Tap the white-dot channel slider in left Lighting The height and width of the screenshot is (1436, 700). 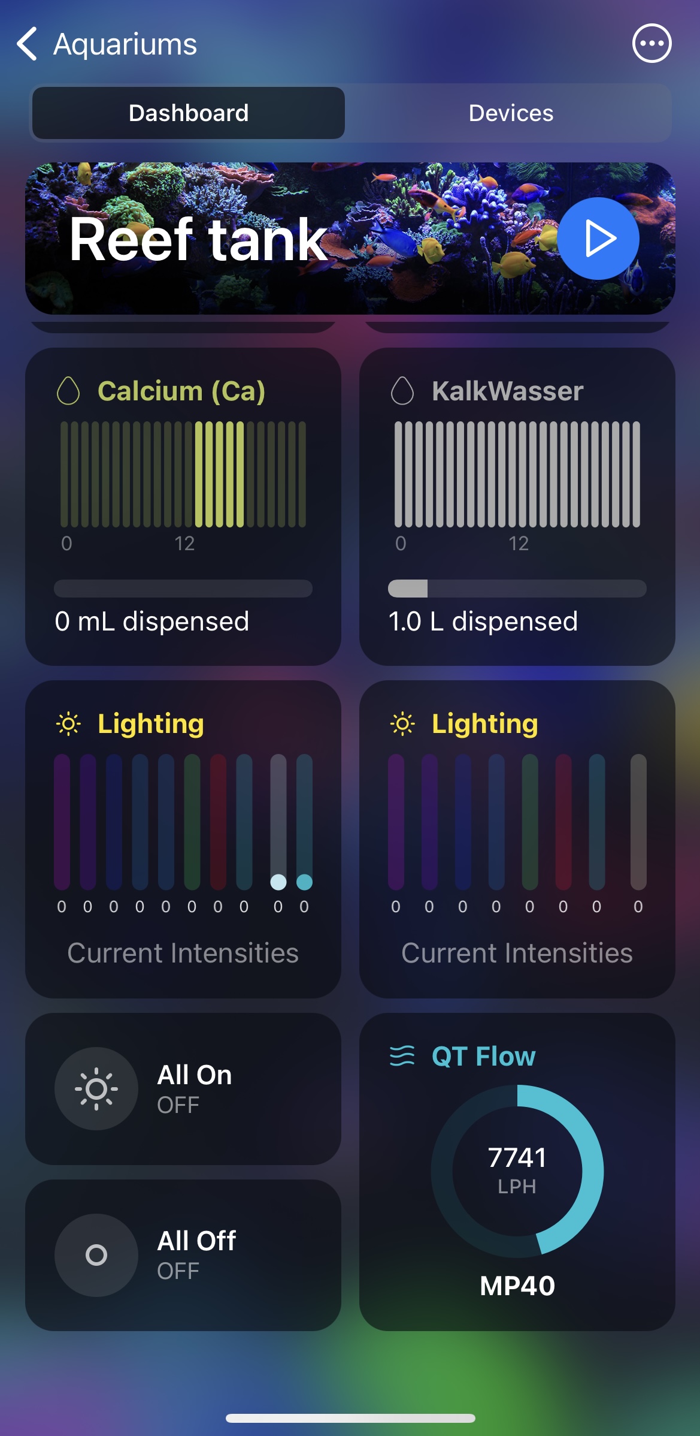click(x=278, y=822)
